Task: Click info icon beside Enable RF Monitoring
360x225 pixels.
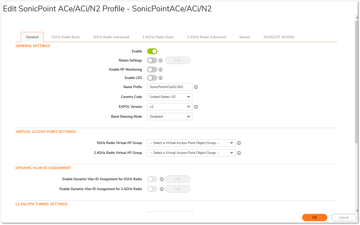Action: [160, 70]
